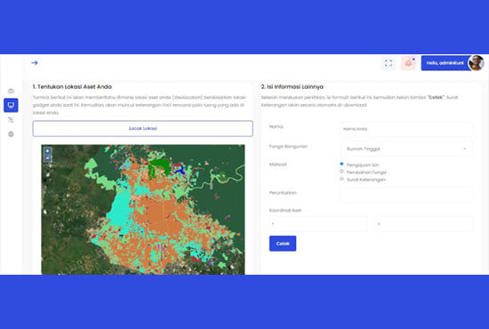
Task: Open the sliders settings icon in the sidebar
Action: [11, 119]
